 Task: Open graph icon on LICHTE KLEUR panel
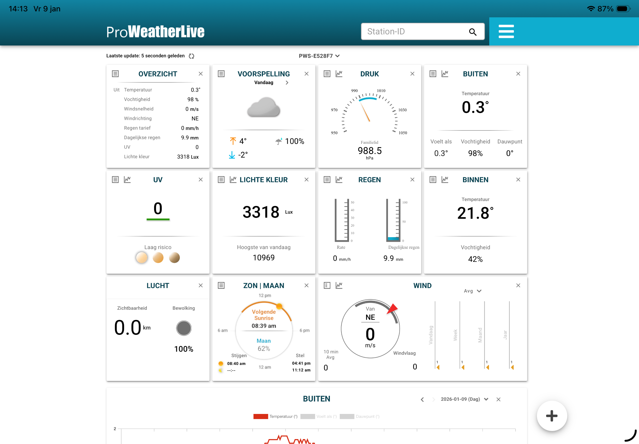(x=233, y=179)
